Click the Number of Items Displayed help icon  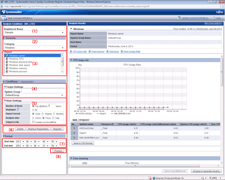pyautogui.click(x=18, y=109)
